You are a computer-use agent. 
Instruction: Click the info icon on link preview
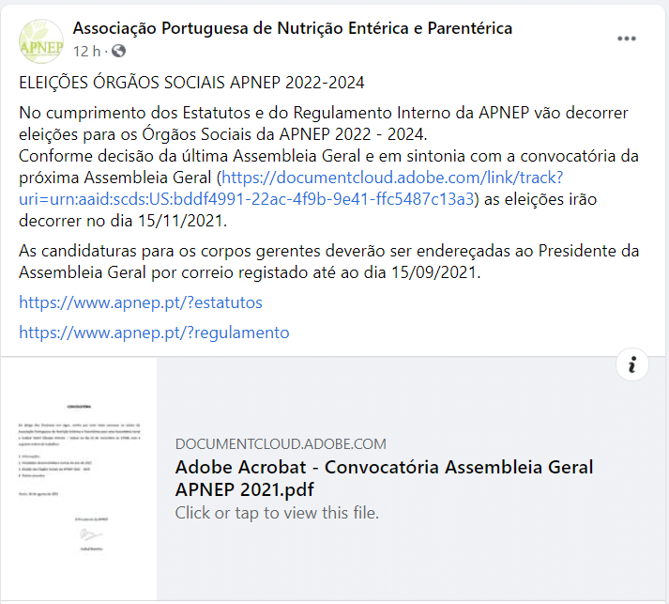(632, 366)
